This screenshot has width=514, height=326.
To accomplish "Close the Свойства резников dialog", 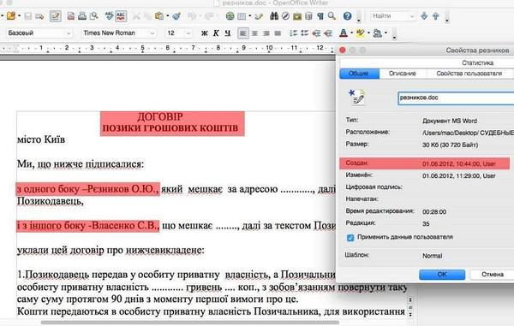I will point(343,50).
